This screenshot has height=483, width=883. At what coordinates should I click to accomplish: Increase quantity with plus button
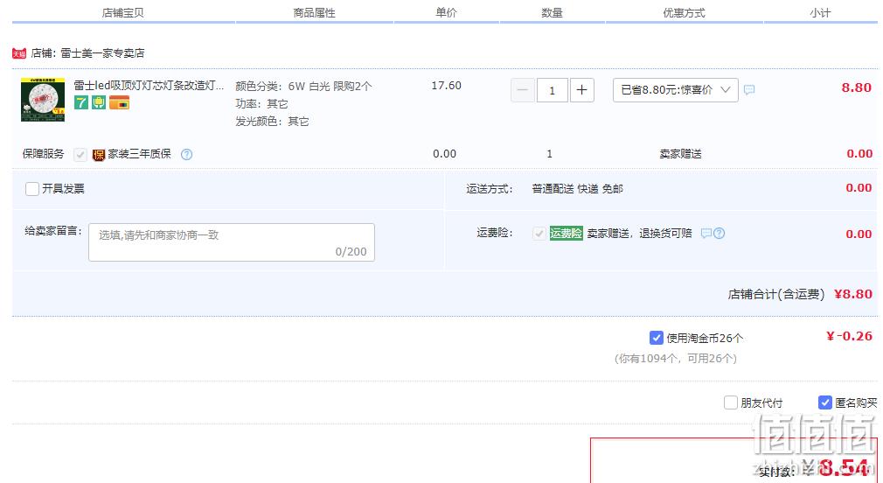tap(581, 90)
